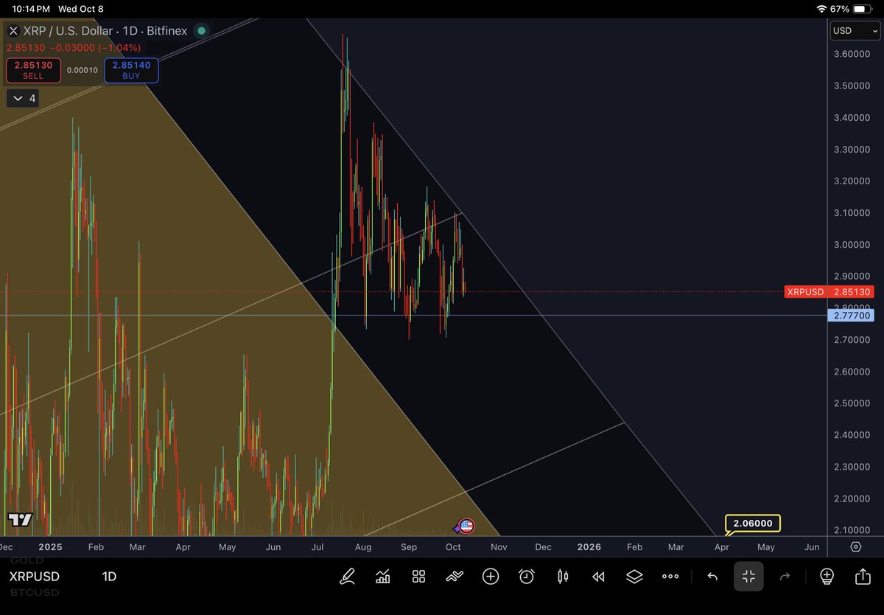Open the layout grid icon
Screen dimensions: 884x615
(x=419, y=577)
